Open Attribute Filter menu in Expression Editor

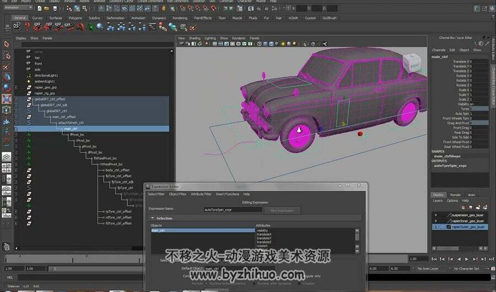click(201, 194)
